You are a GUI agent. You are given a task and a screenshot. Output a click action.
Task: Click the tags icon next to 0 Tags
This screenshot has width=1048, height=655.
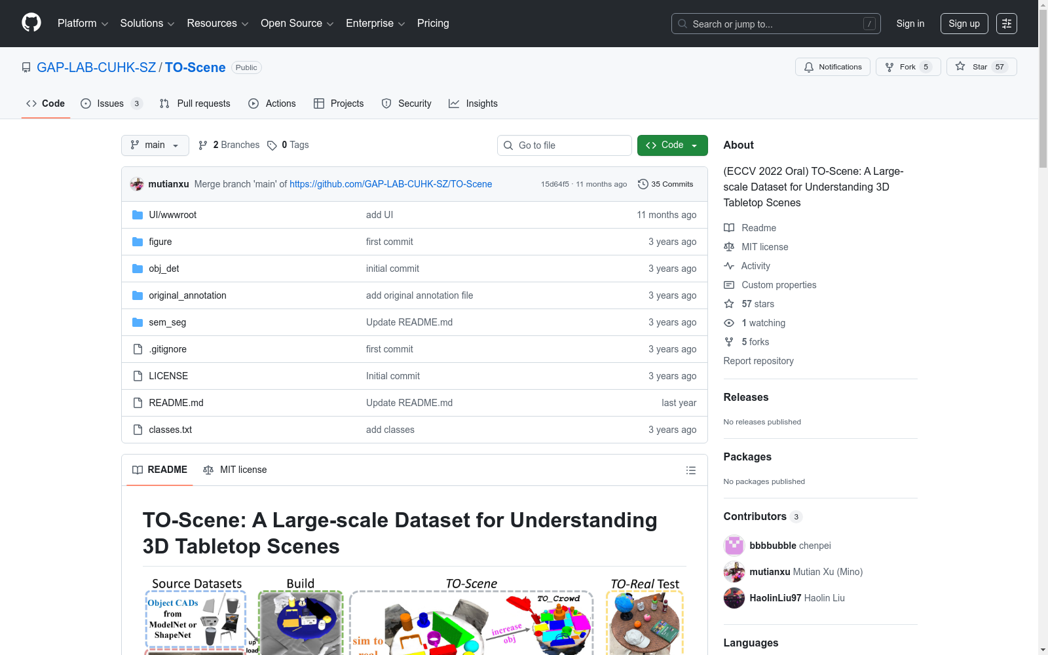click(x=272, y=145)
